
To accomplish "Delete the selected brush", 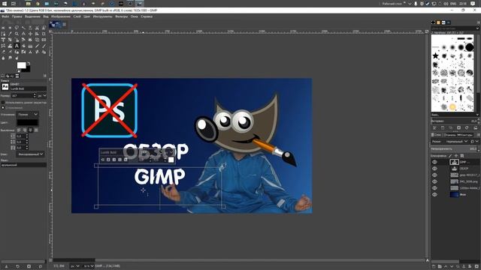I will point(458,128).
